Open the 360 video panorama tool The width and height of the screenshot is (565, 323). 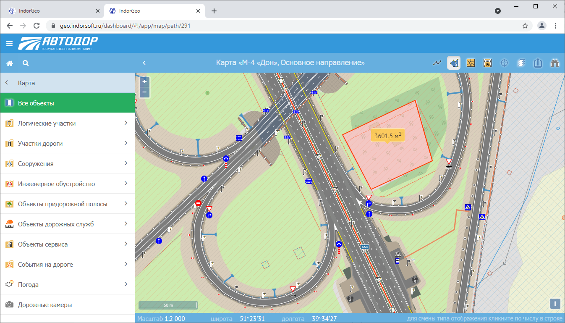click(x=487, y=63)
